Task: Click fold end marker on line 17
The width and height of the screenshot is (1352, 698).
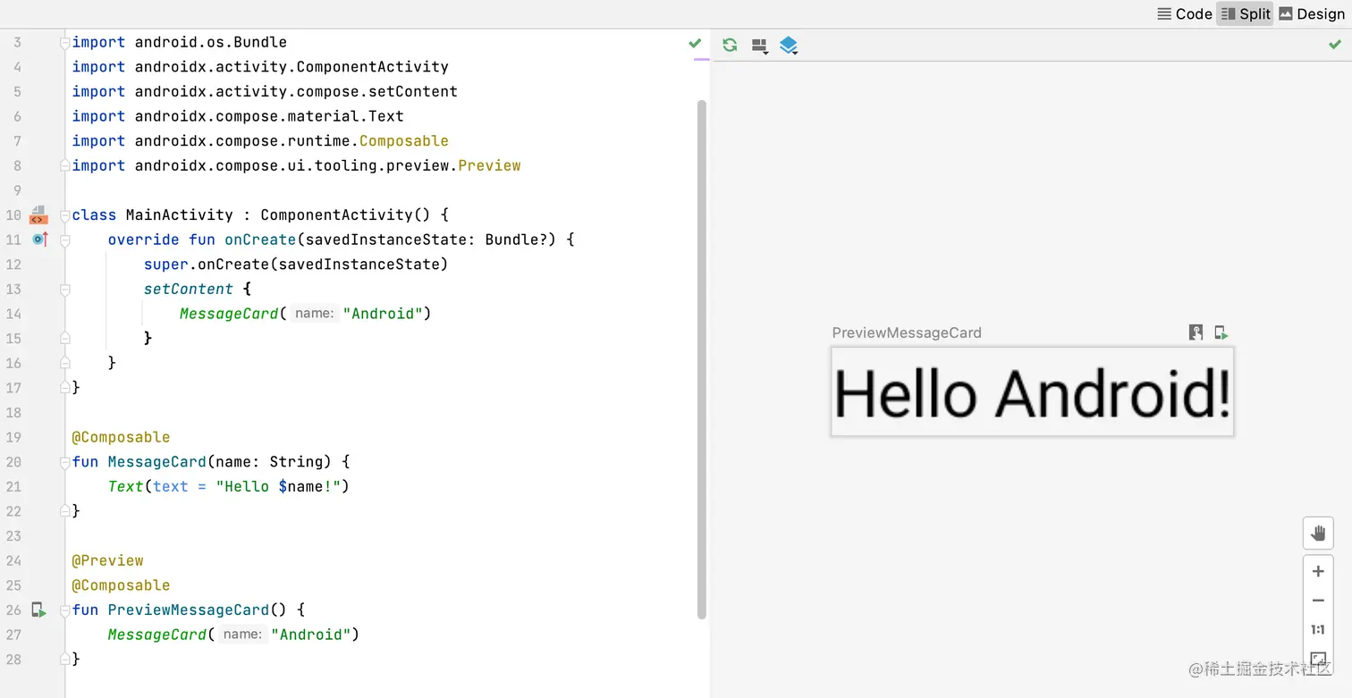Action: tap(64, 387)
